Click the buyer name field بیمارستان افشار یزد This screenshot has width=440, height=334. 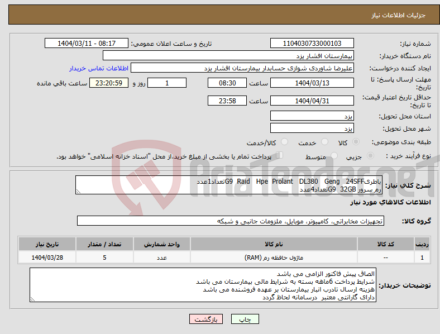(228, 55)
